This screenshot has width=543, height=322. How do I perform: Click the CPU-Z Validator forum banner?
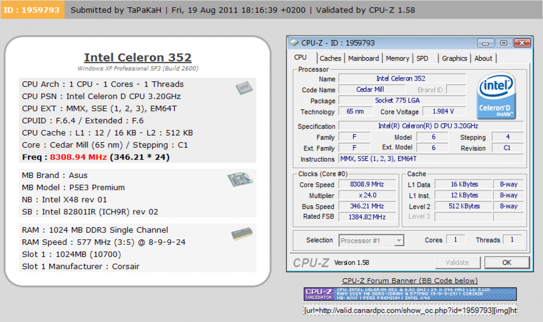coord(410,294)
